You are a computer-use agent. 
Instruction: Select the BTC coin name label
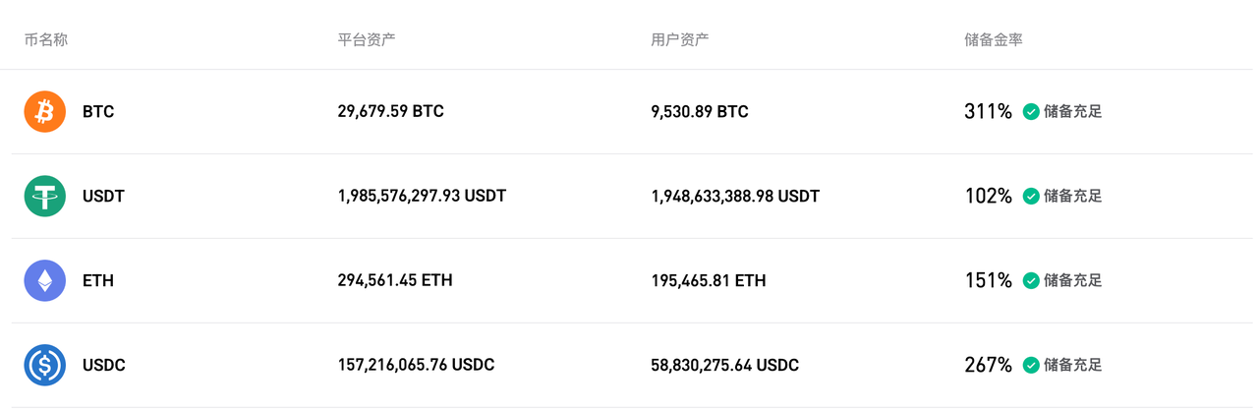(x=98, y=112)
